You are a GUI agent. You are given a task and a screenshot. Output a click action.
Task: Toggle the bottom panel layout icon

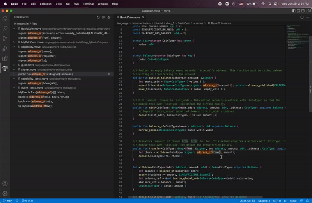coord(298,11)
